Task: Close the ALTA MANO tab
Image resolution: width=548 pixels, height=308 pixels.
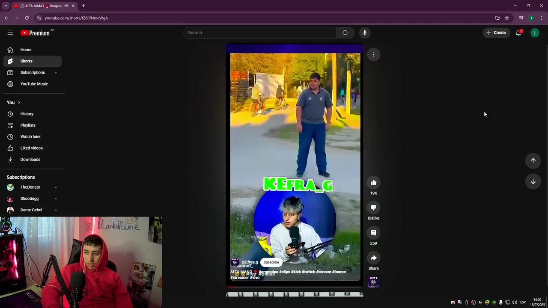Action: point(73,6)
